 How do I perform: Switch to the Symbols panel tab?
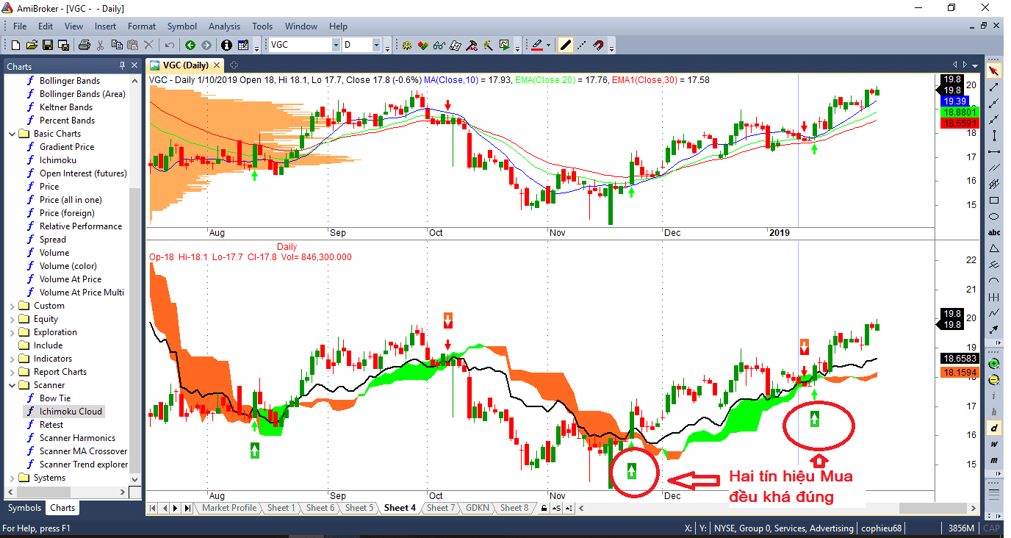[24, 508]
